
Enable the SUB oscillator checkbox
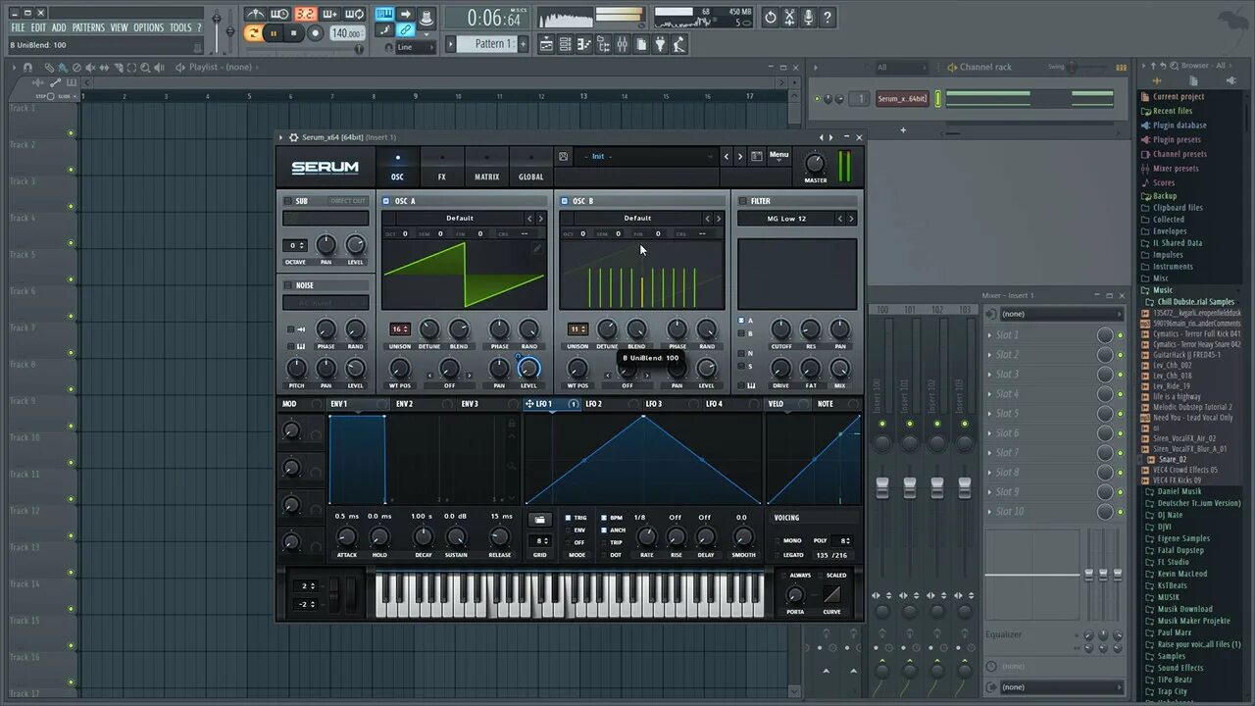coord(289,201)
